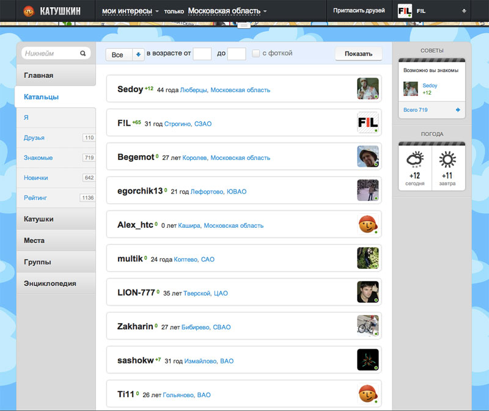
Task: Click the minimum age 'от' input
Action: coord(202,54)
